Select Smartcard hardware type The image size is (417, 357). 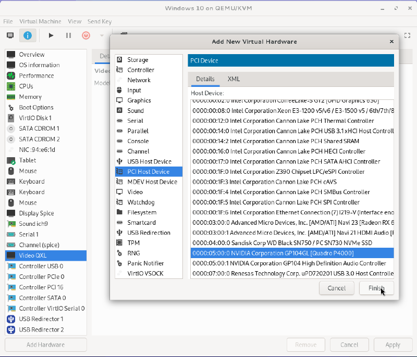coord(149,223)
